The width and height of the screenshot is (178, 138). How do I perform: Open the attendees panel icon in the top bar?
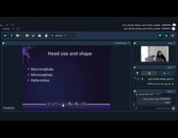[166, 35]
